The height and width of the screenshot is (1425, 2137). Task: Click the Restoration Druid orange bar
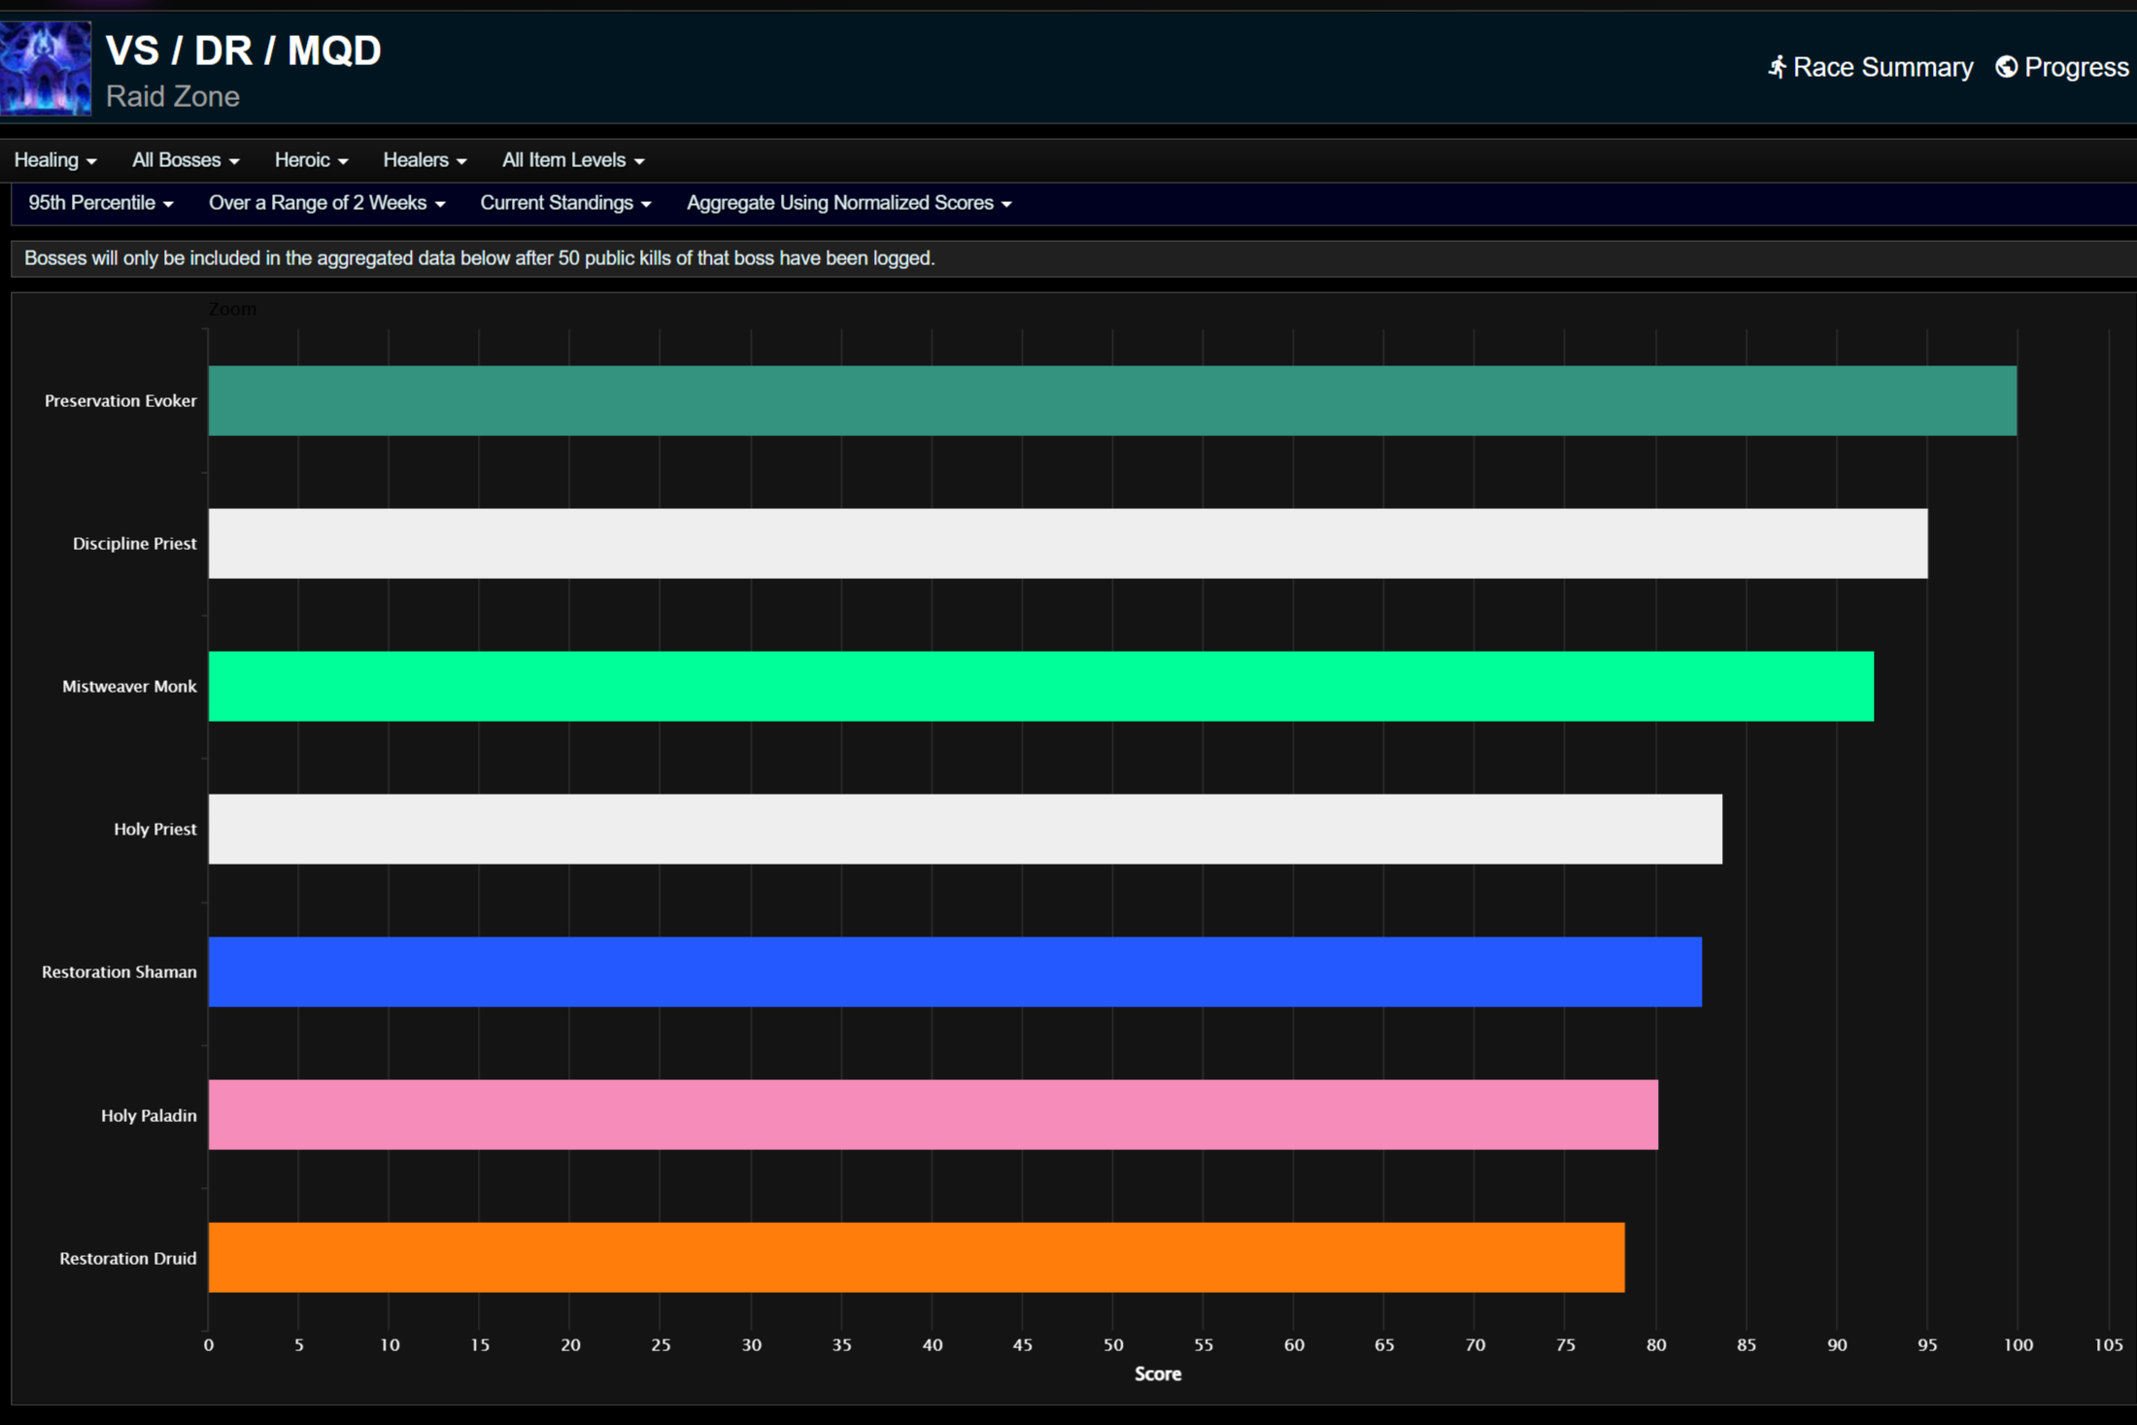916,1257
